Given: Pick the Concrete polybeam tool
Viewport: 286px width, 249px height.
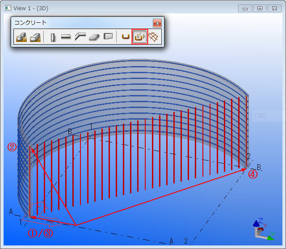Looking at the screenshot, I should point(80,37).
